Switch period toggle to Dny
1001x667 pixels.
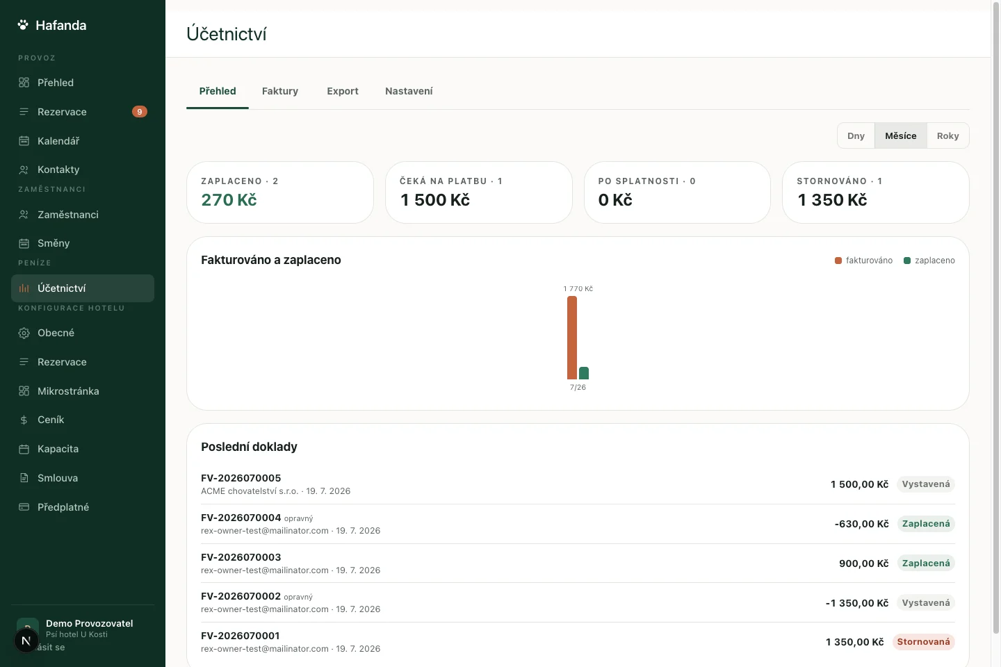click(856, 135)
